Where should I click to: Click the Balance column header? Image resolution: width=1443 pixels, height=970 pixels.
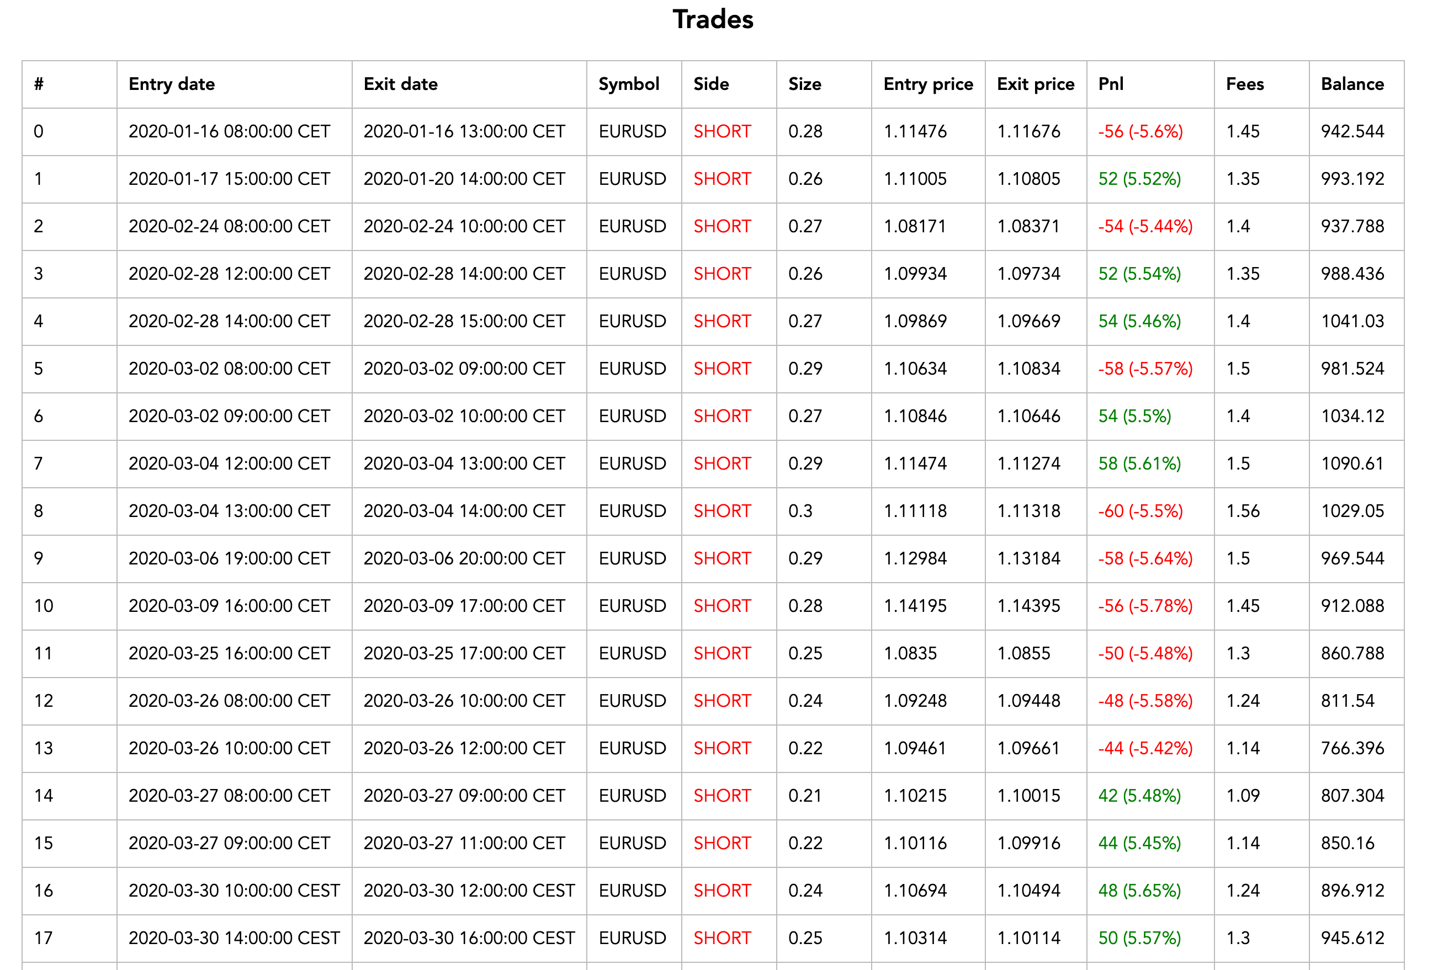(x=1352, y=84)
